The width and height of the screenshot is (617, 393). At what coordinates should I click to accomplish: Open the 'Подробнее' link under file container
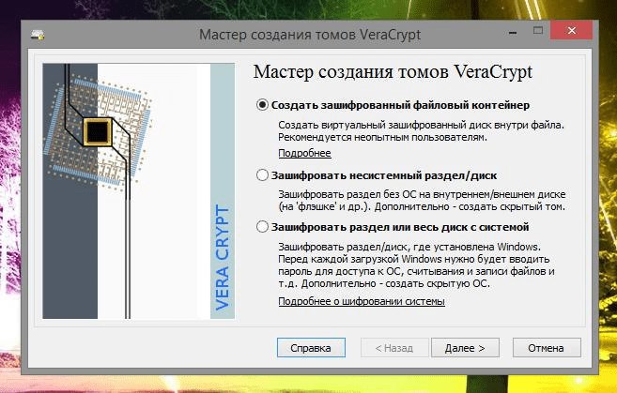(x=304, y=153)
